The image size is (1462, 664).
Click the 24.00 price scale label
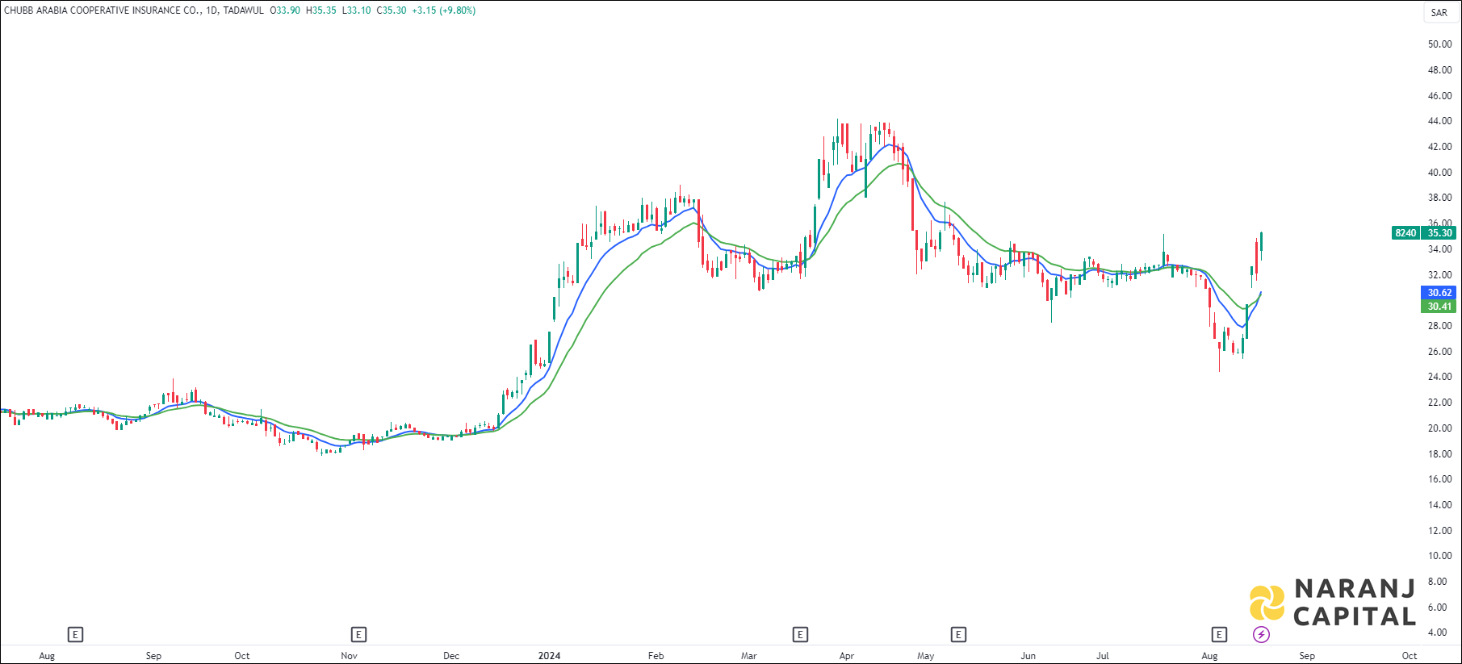(1439, 377)
